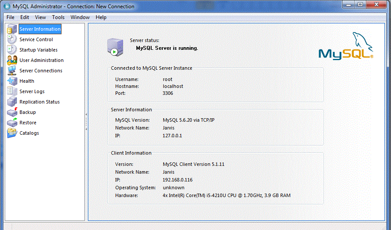Click the Catalogs folder icon
The image size is (391, 230).
point(12,133)
